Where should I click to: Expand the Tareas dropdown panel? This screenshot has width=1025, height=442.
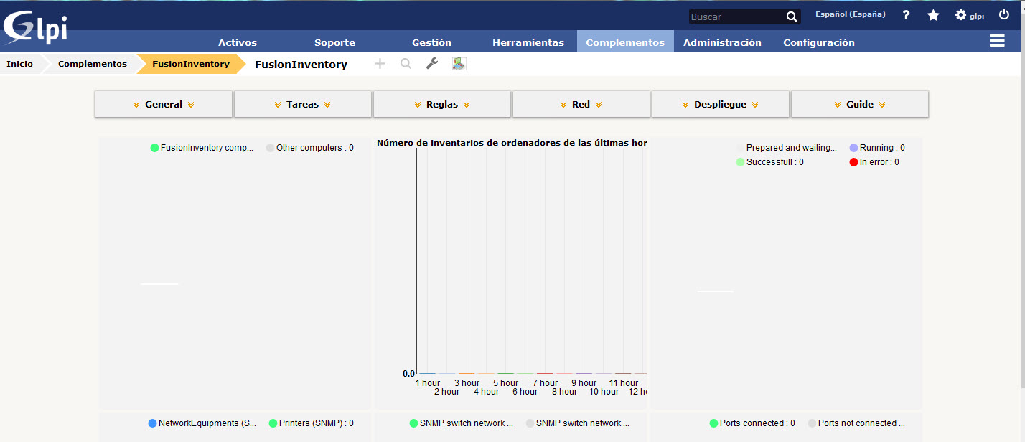click(302, 104)
